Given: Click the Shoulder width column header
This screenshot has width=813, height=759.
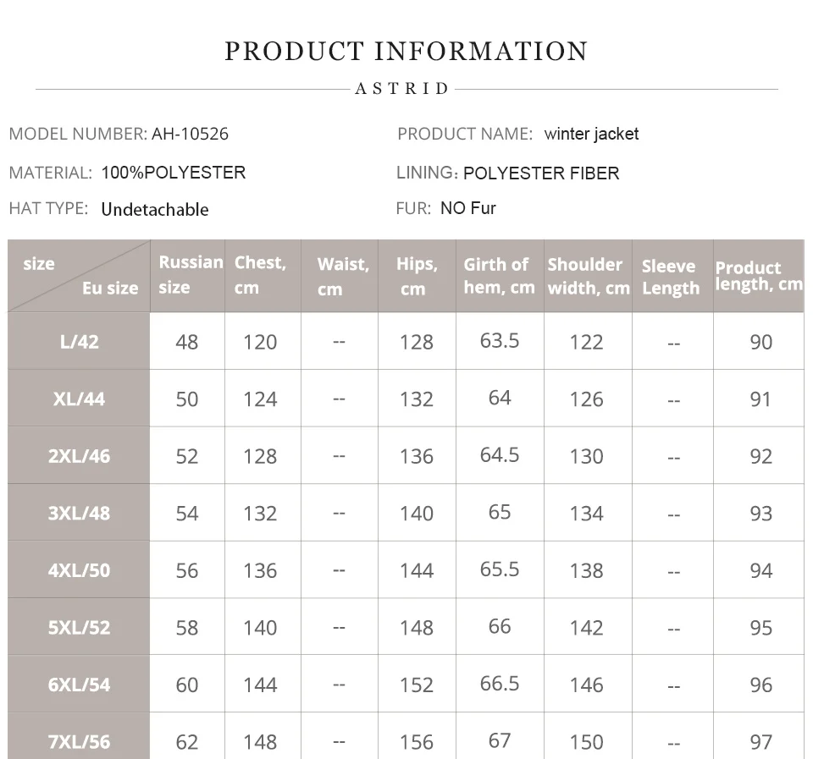Looking at the screenshot, I should 588,276.
